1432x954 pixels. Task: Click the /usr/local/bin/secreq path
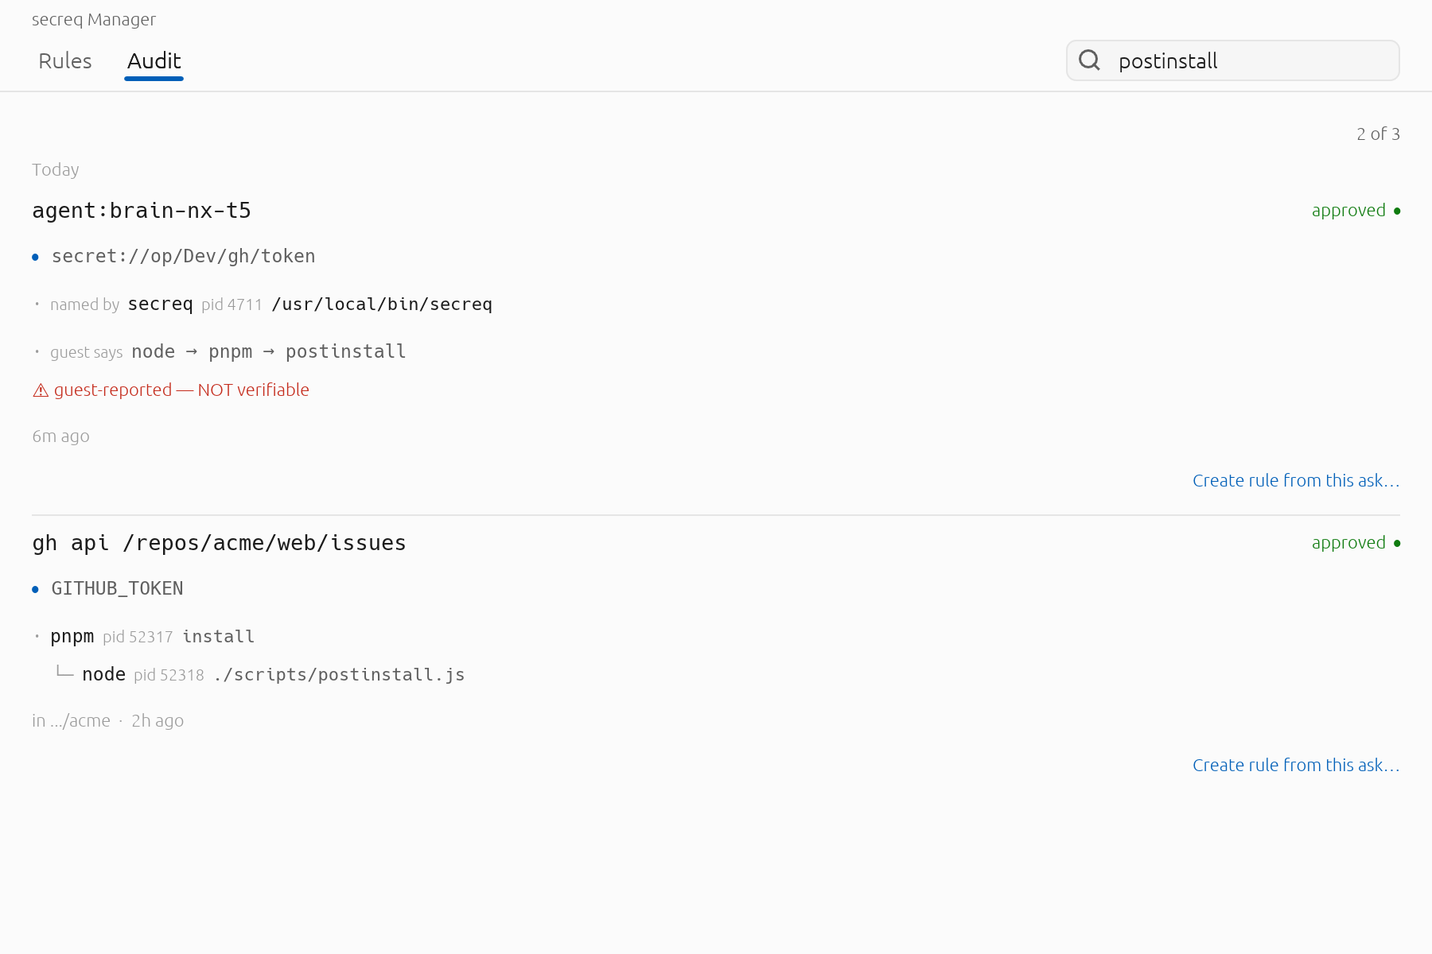pyautogui.click(x=382, y=304)
